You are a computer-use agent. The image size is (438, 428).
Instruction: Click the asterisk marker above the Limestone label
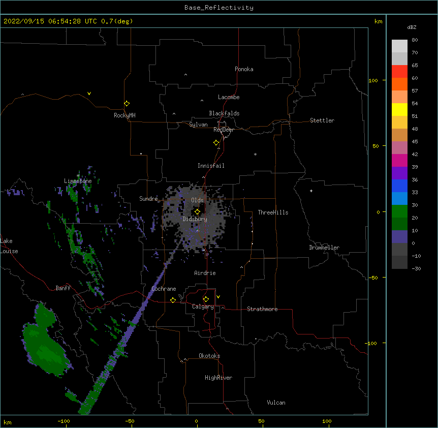78,176
